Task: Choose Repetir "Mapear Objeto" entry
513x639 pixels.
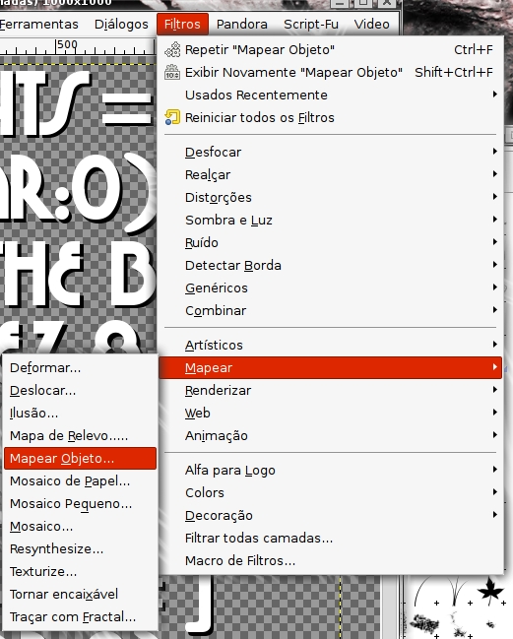Action: (330, 49)
